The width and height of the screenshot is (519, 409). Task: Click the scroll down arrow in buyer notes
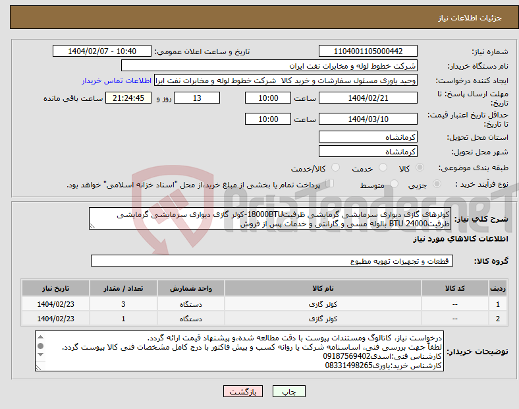click(x=40, y=355)
